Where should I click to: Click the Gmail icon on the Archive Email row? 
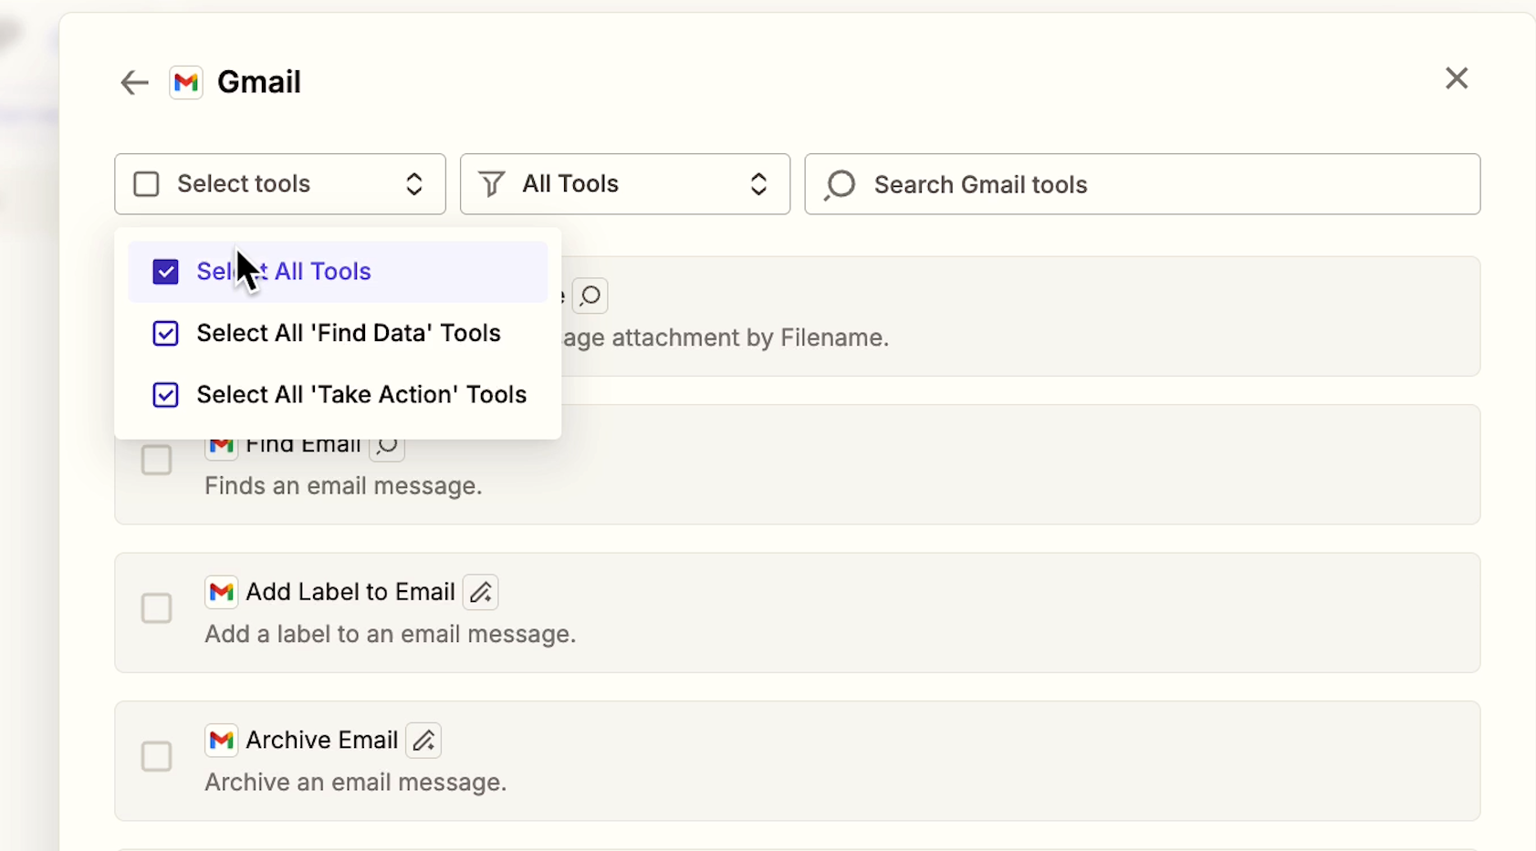coord(222,741)
